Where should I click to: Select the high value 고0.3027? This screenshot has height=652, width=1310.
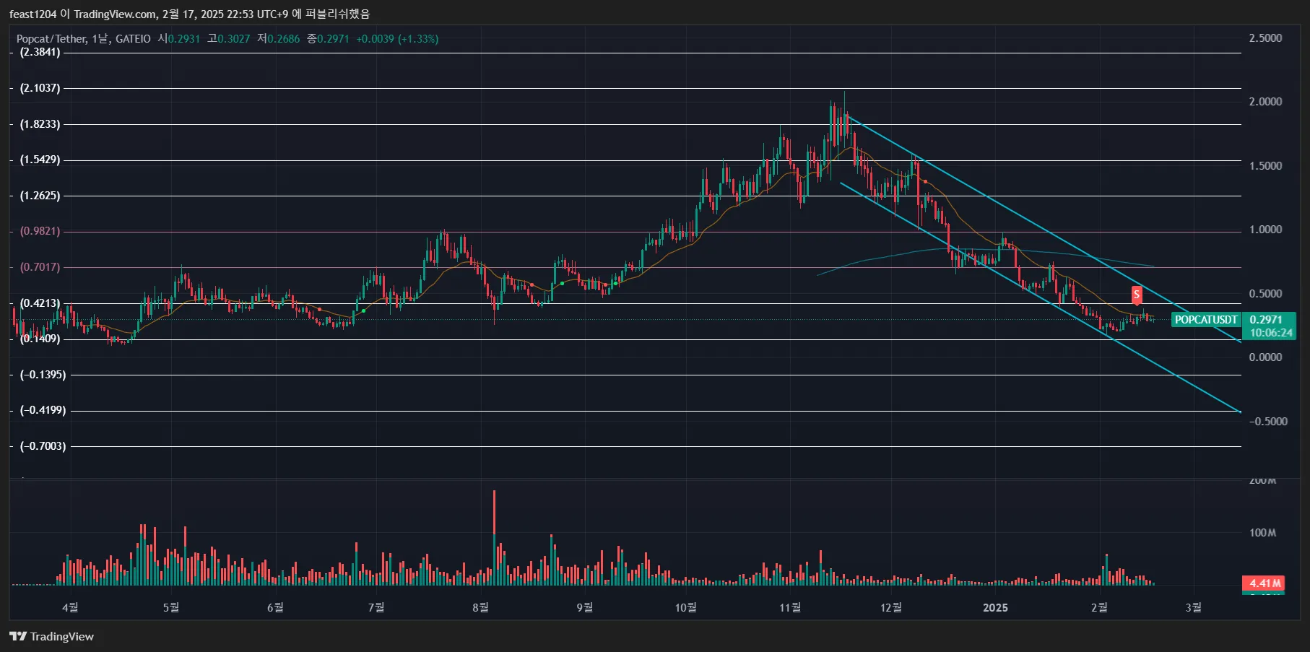229,39
